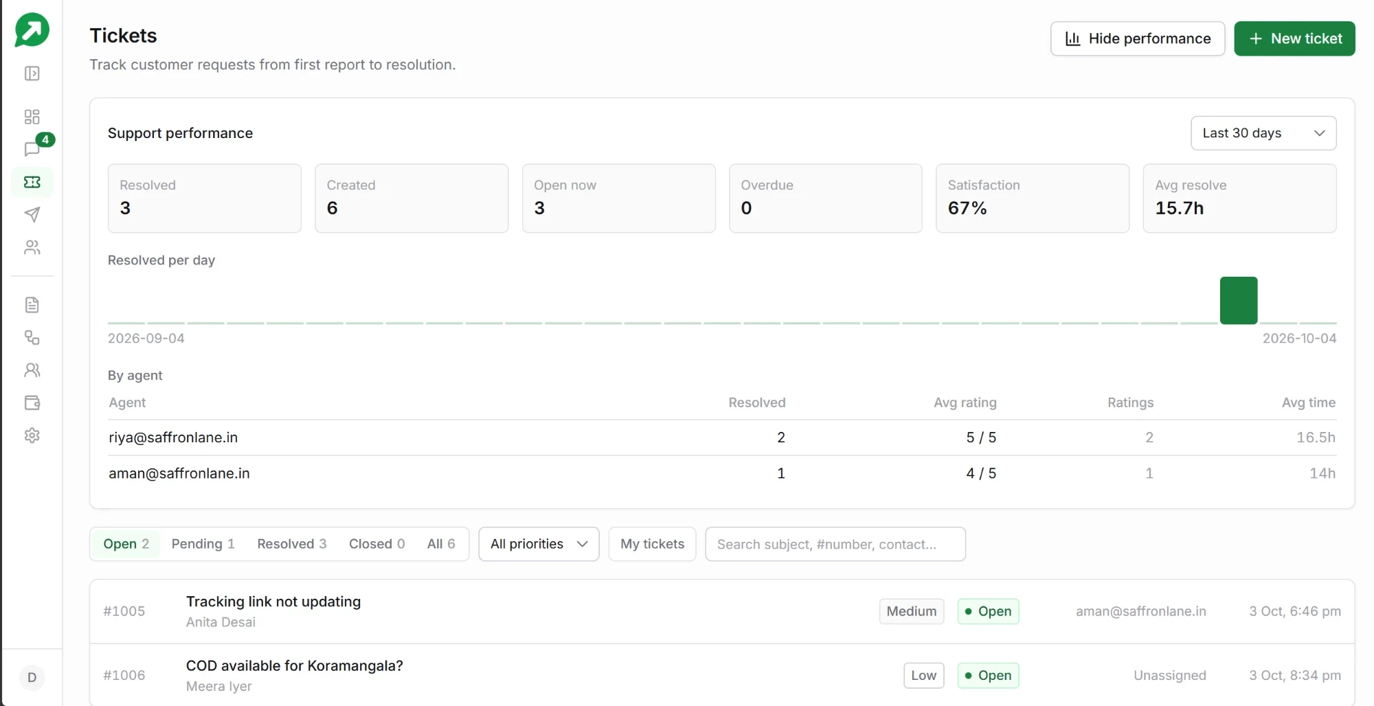The width and height of the screenshot is (1374, 706).
Task: Open the wallet billing icon
Action: tap(32, 402)
